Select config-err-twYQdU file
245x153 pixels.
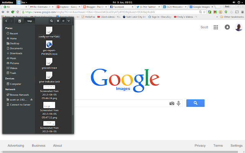(x=49, y=33)
